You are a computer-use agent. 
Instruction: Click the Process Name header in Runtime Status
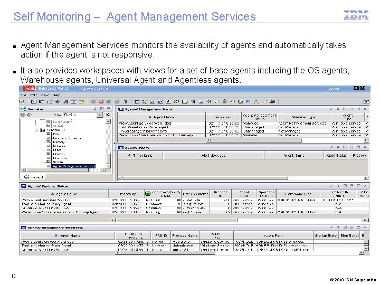(x=196, y=194)
